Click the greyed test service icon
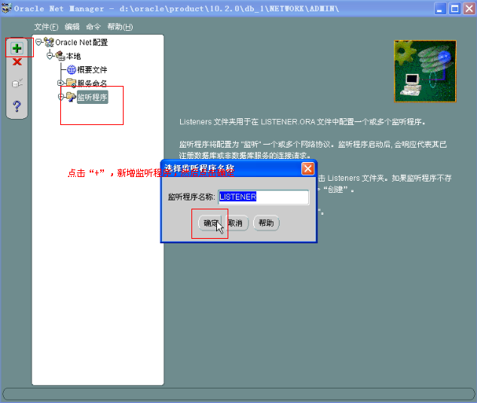Viewport: 477px width, 403px height. (x=17, y=83)
